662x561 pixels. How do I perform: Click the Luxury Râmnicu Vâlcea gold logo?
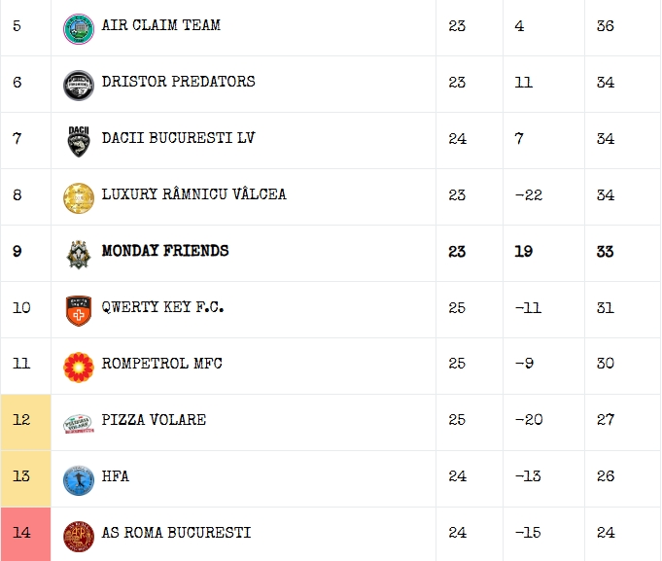(x=79, y=197)
